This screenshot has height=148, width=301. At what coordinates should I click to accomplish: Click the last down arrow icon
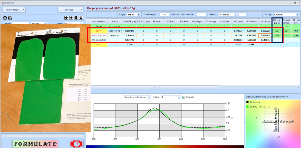tap(81, 18)
